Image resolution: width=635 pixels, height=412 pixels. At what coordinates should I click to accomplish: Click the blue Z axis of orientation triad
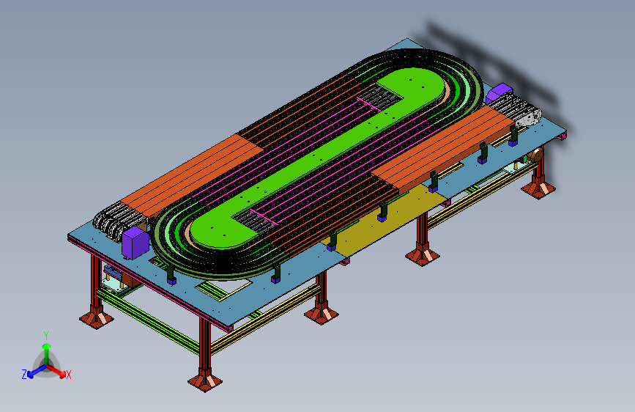point(37,372)
